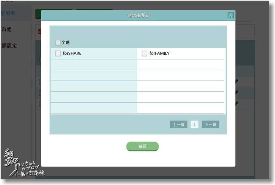The image size is (275, 185).
Task: Confirm with the green 確認 button
Action: pos(142,146)
